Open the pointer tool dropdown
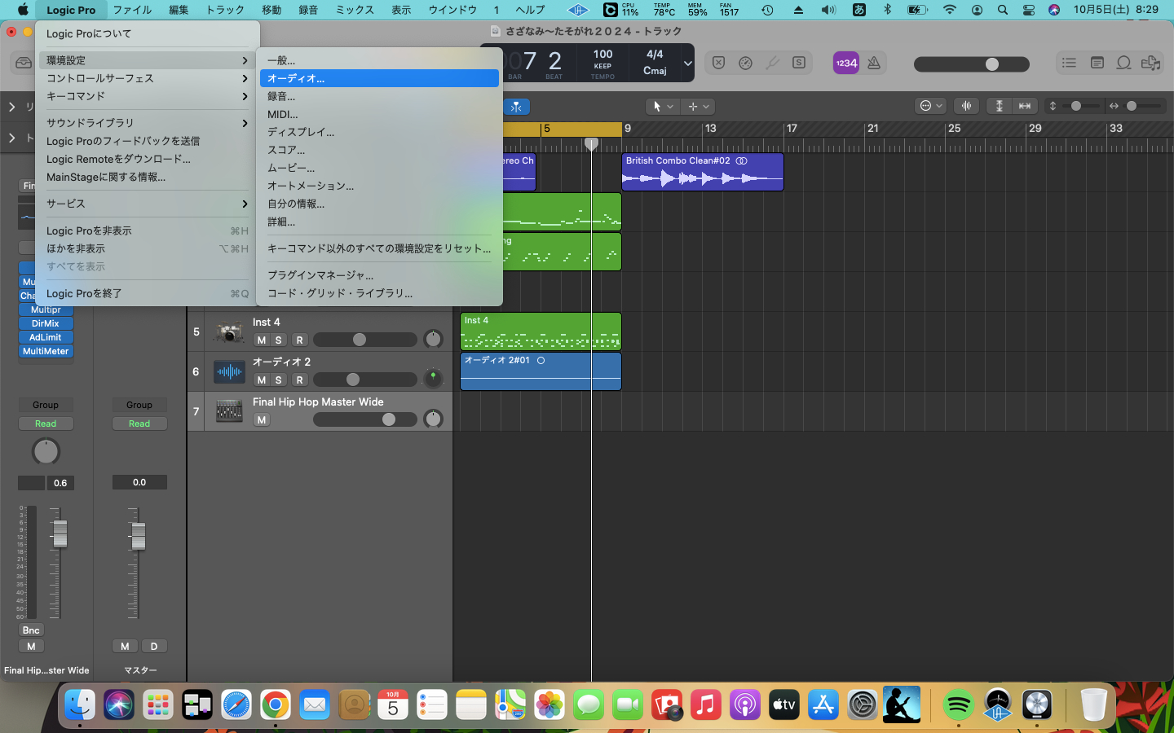This screenshot has width=1174, height=733. 661,107
